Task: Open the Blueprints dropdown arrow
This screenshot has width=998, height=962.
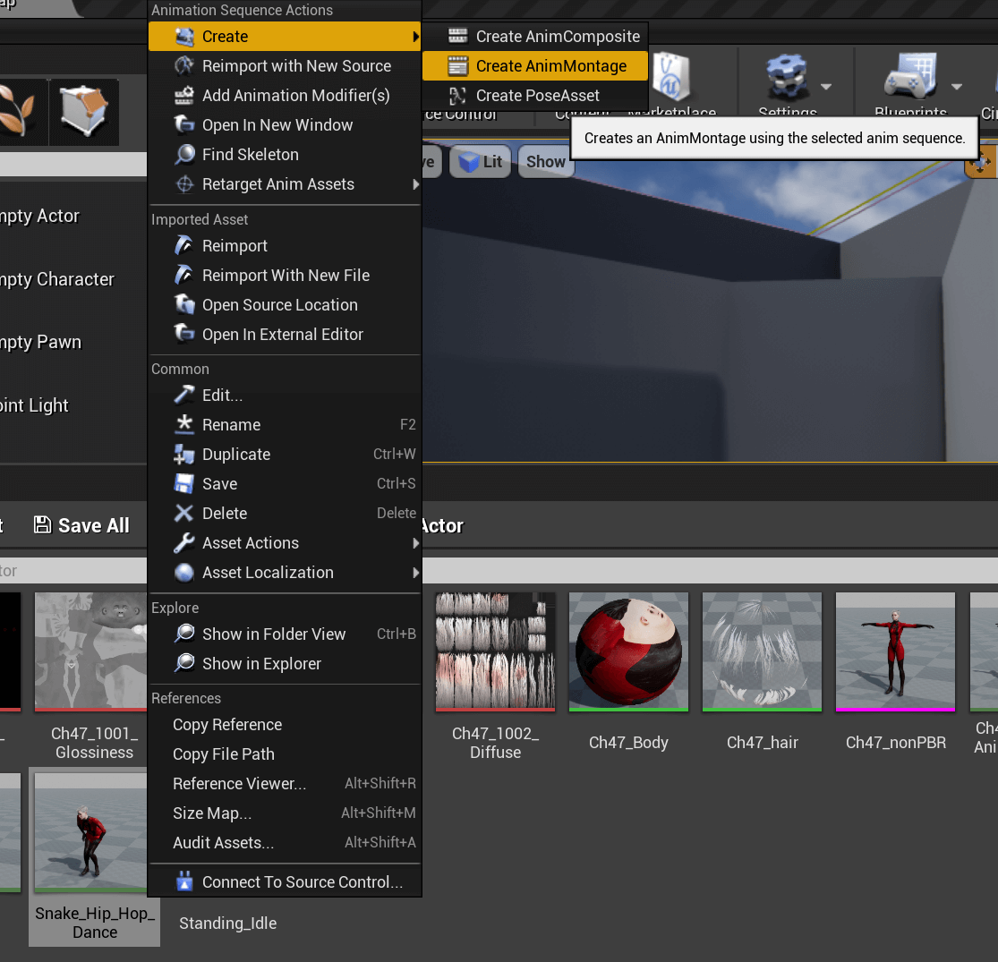Action: [x=957, y=87]
